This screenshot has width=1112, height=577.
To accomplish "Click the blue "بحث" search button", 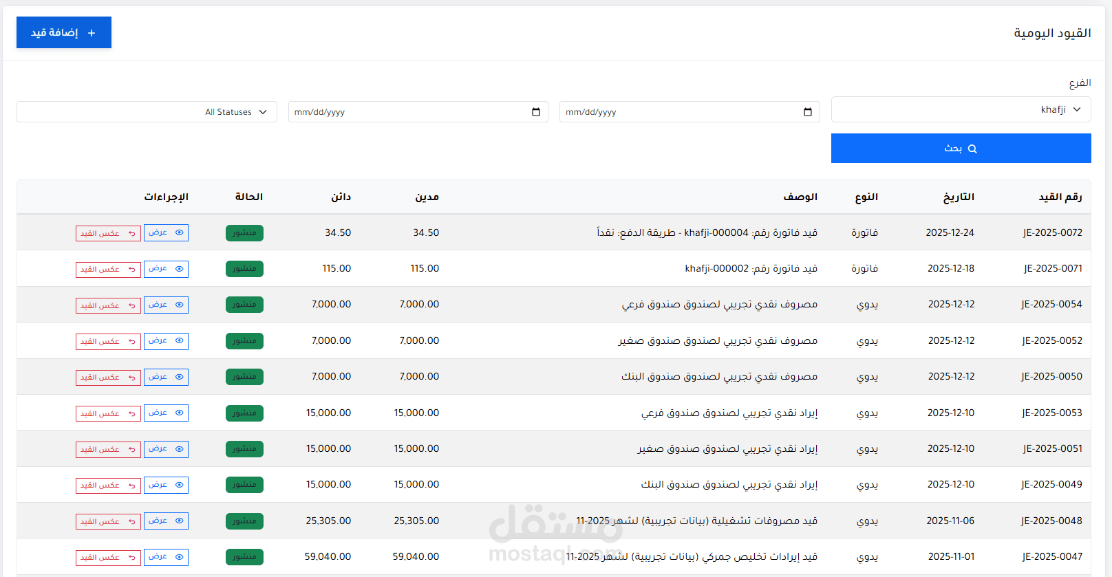I will click(x=961, y=149).
